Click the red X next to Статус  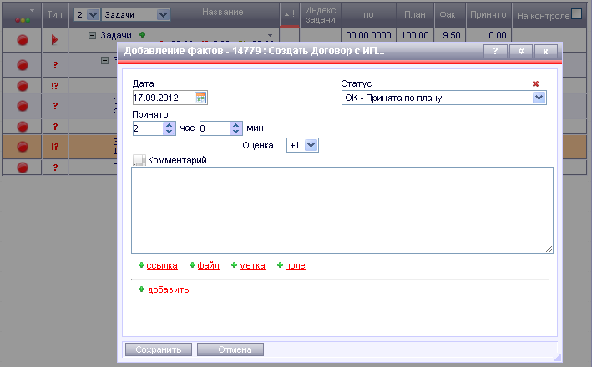click(x=536, y=84)
